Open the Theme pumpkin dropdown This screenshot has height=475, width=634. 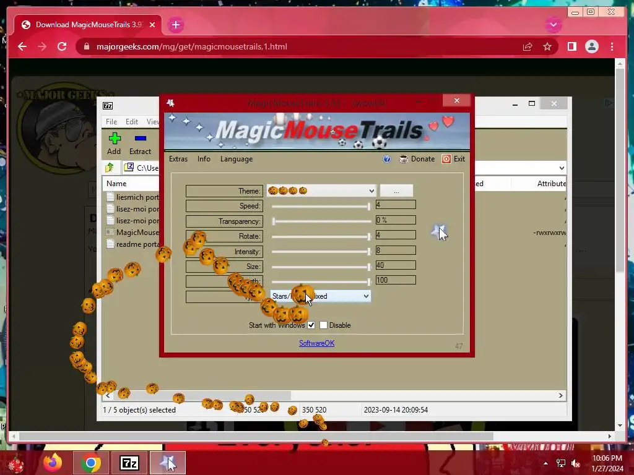point(321,190)
